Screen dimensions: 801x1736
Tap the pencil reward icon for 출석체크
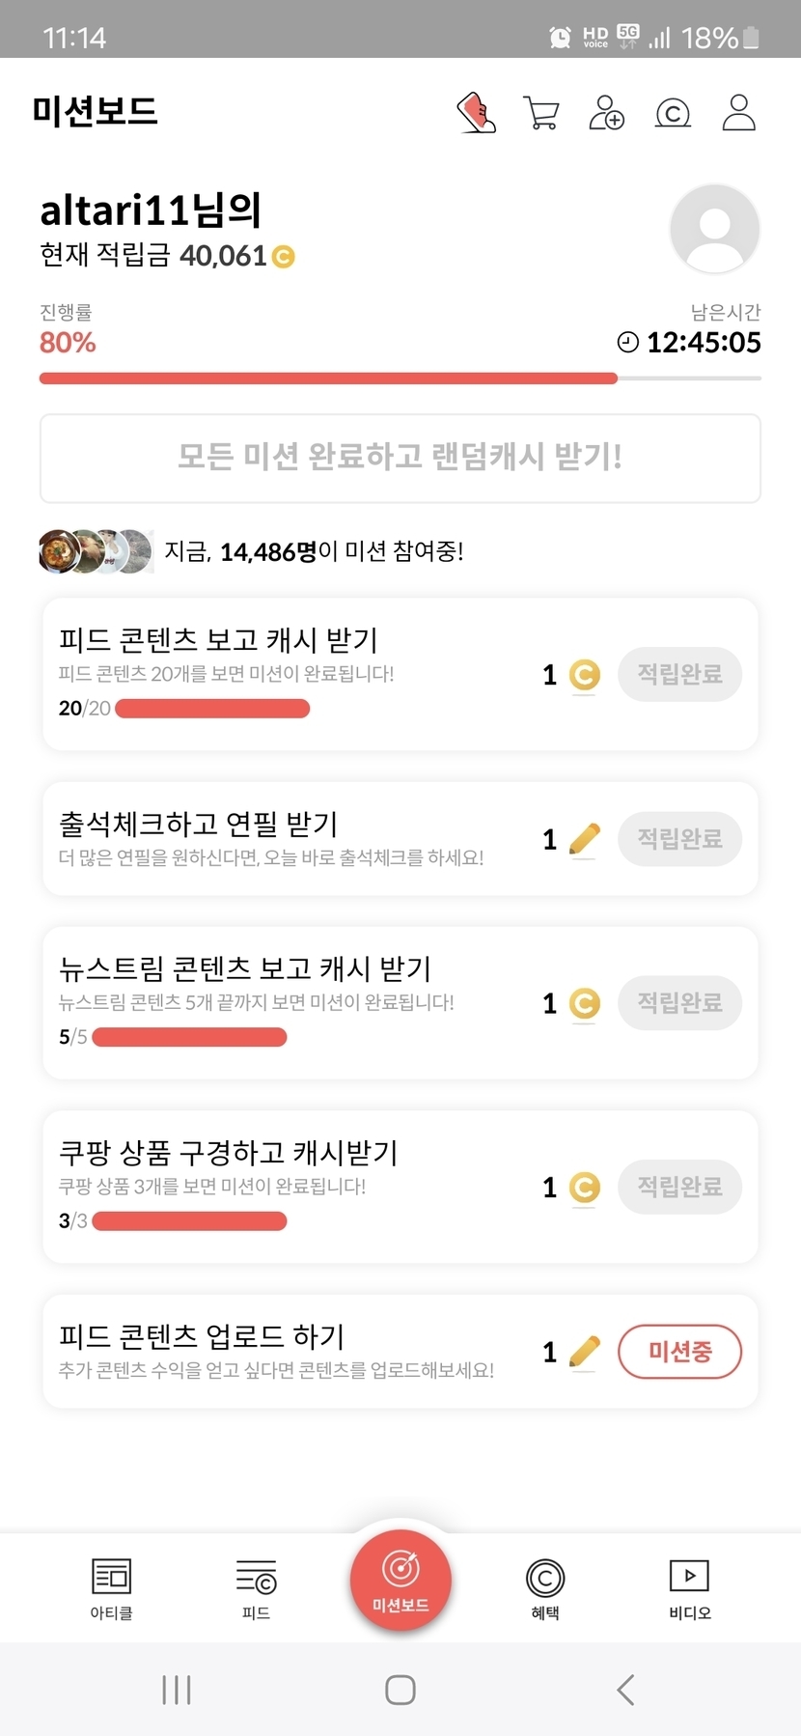click(x=584, y=839)
